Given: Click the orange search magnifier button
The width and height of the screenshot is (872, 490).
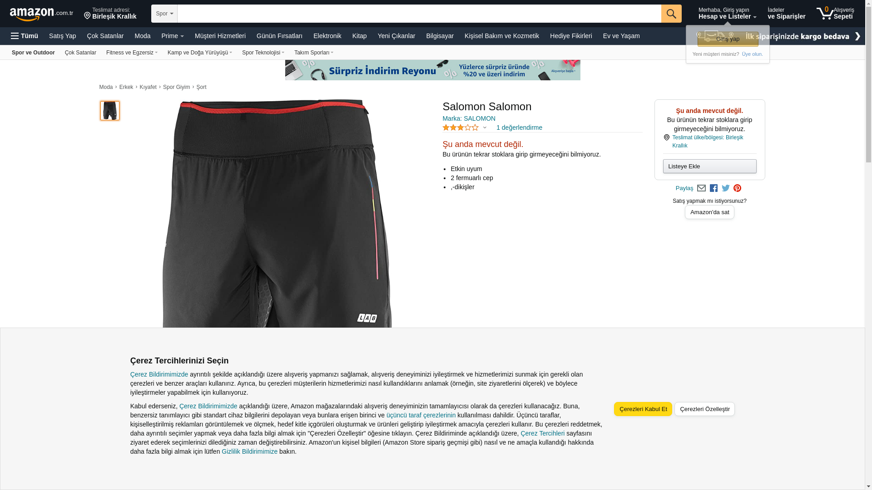Looking at the screenshot, I should [671, 14].
